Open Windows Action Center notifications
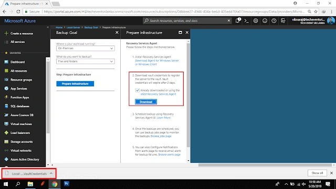 tap(328, 184)
